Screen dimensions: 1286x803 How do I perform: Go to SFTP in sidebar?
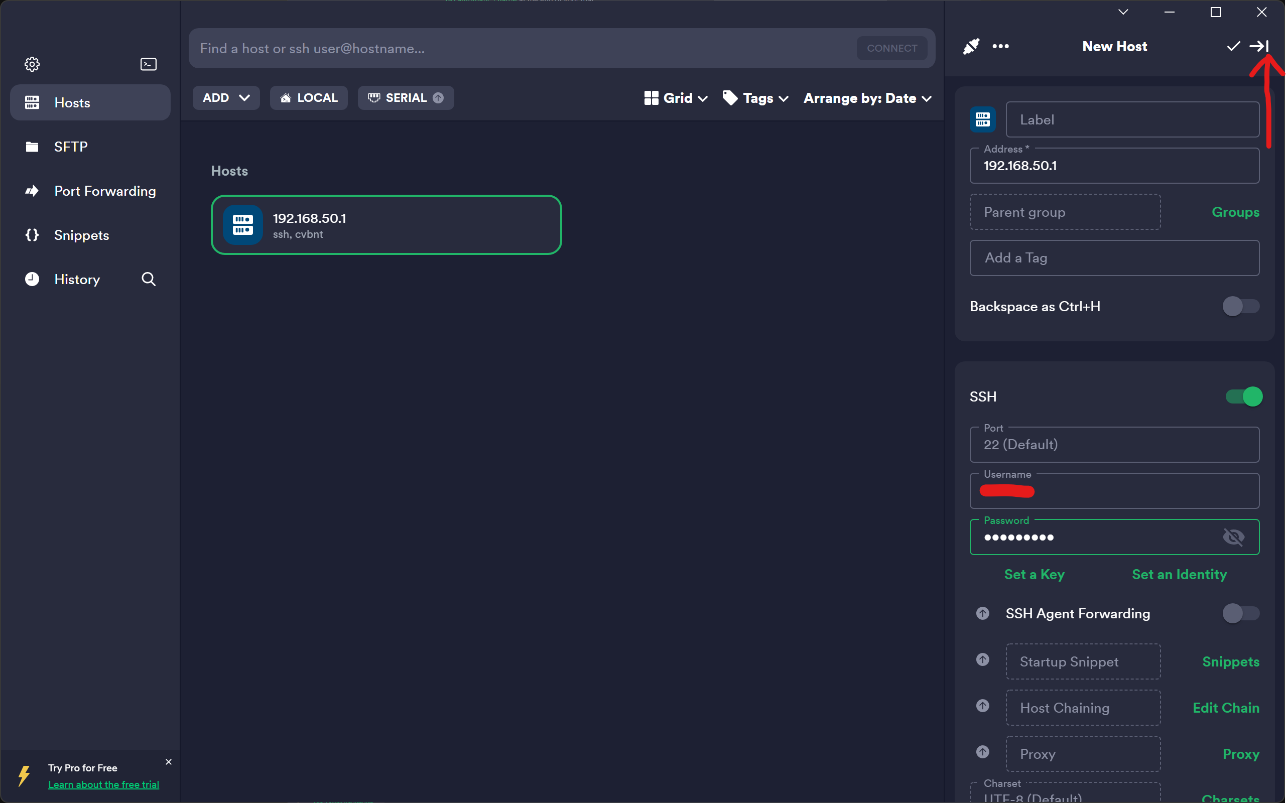point(71,147)
